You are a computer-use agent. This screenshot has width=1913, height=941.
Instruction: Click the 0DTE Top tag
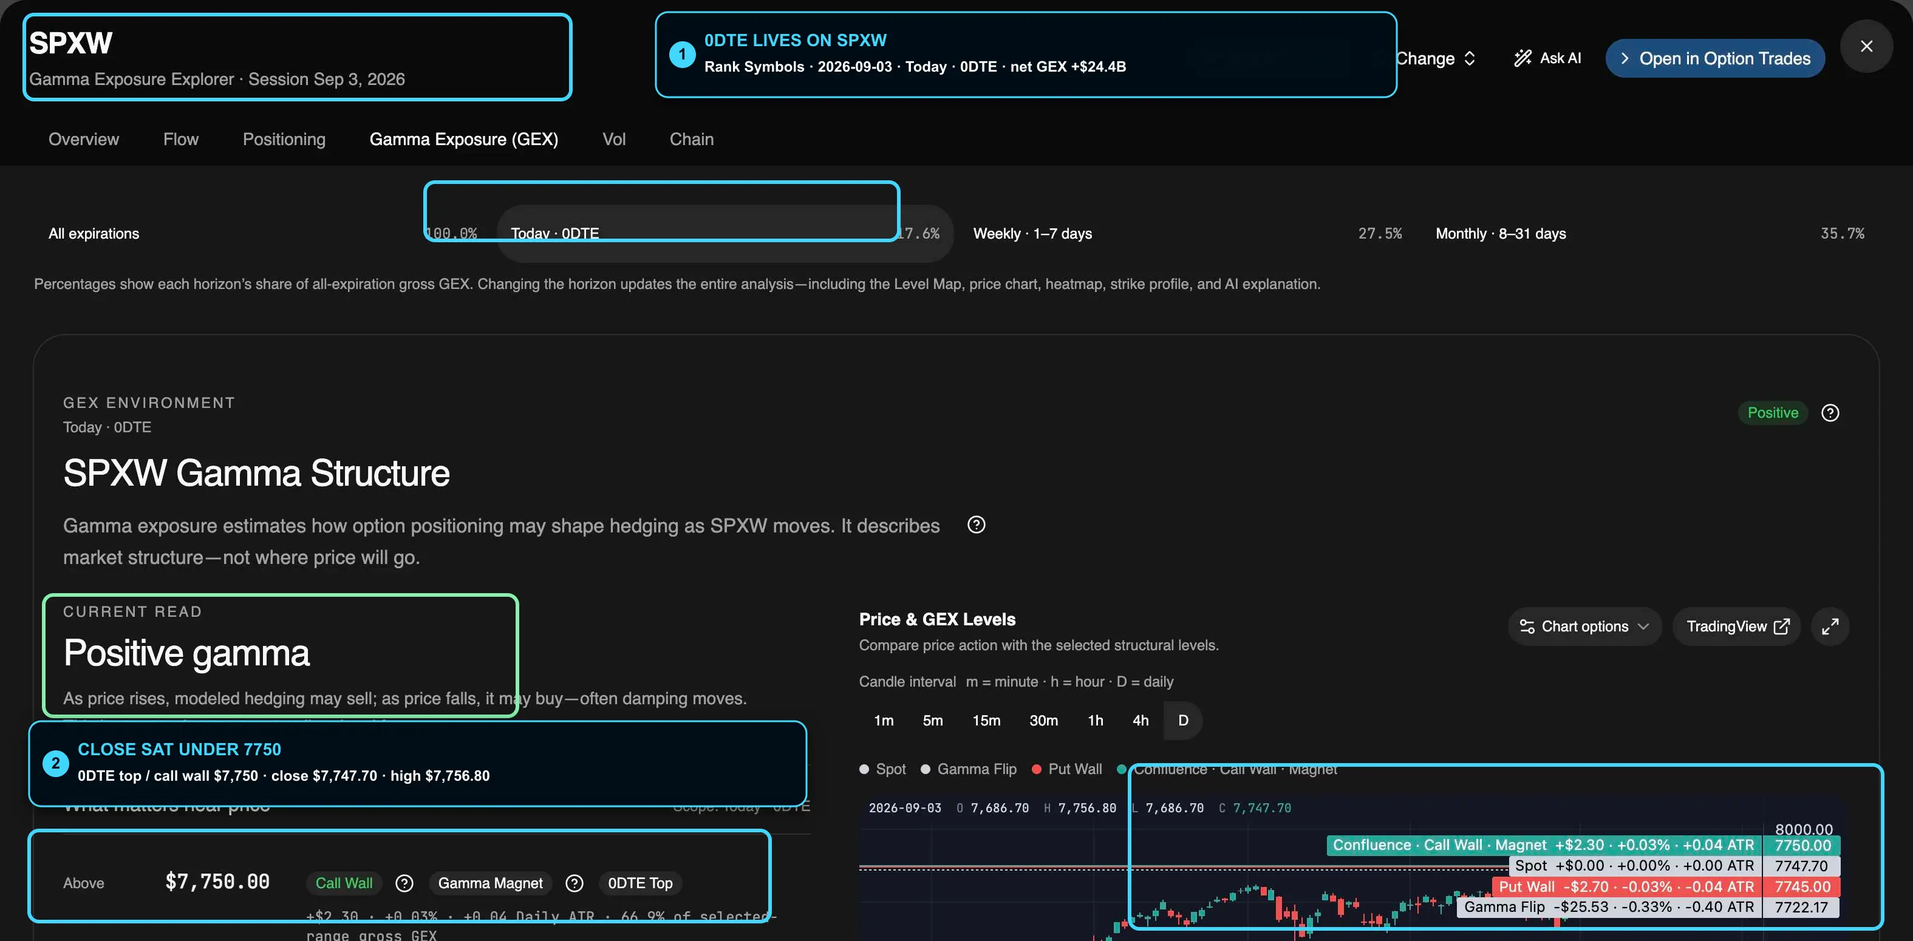(x=640, y=883)
